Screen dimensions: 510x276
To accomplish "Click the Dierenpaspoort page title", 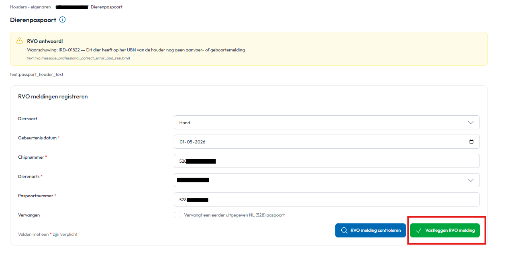I will 33,20.
